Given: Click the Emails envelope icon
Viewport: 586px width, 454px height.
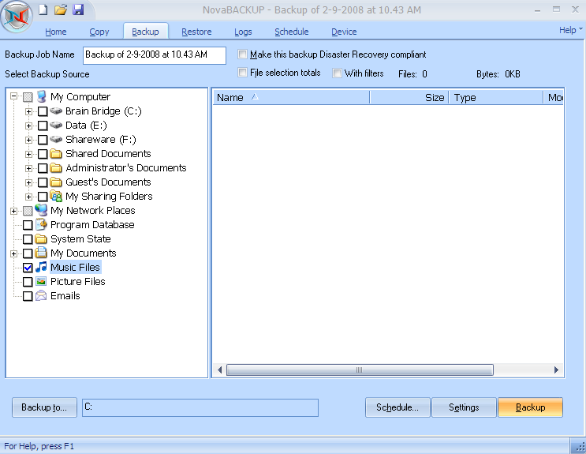Looking at the screenshot, I should tap(41, 295).
